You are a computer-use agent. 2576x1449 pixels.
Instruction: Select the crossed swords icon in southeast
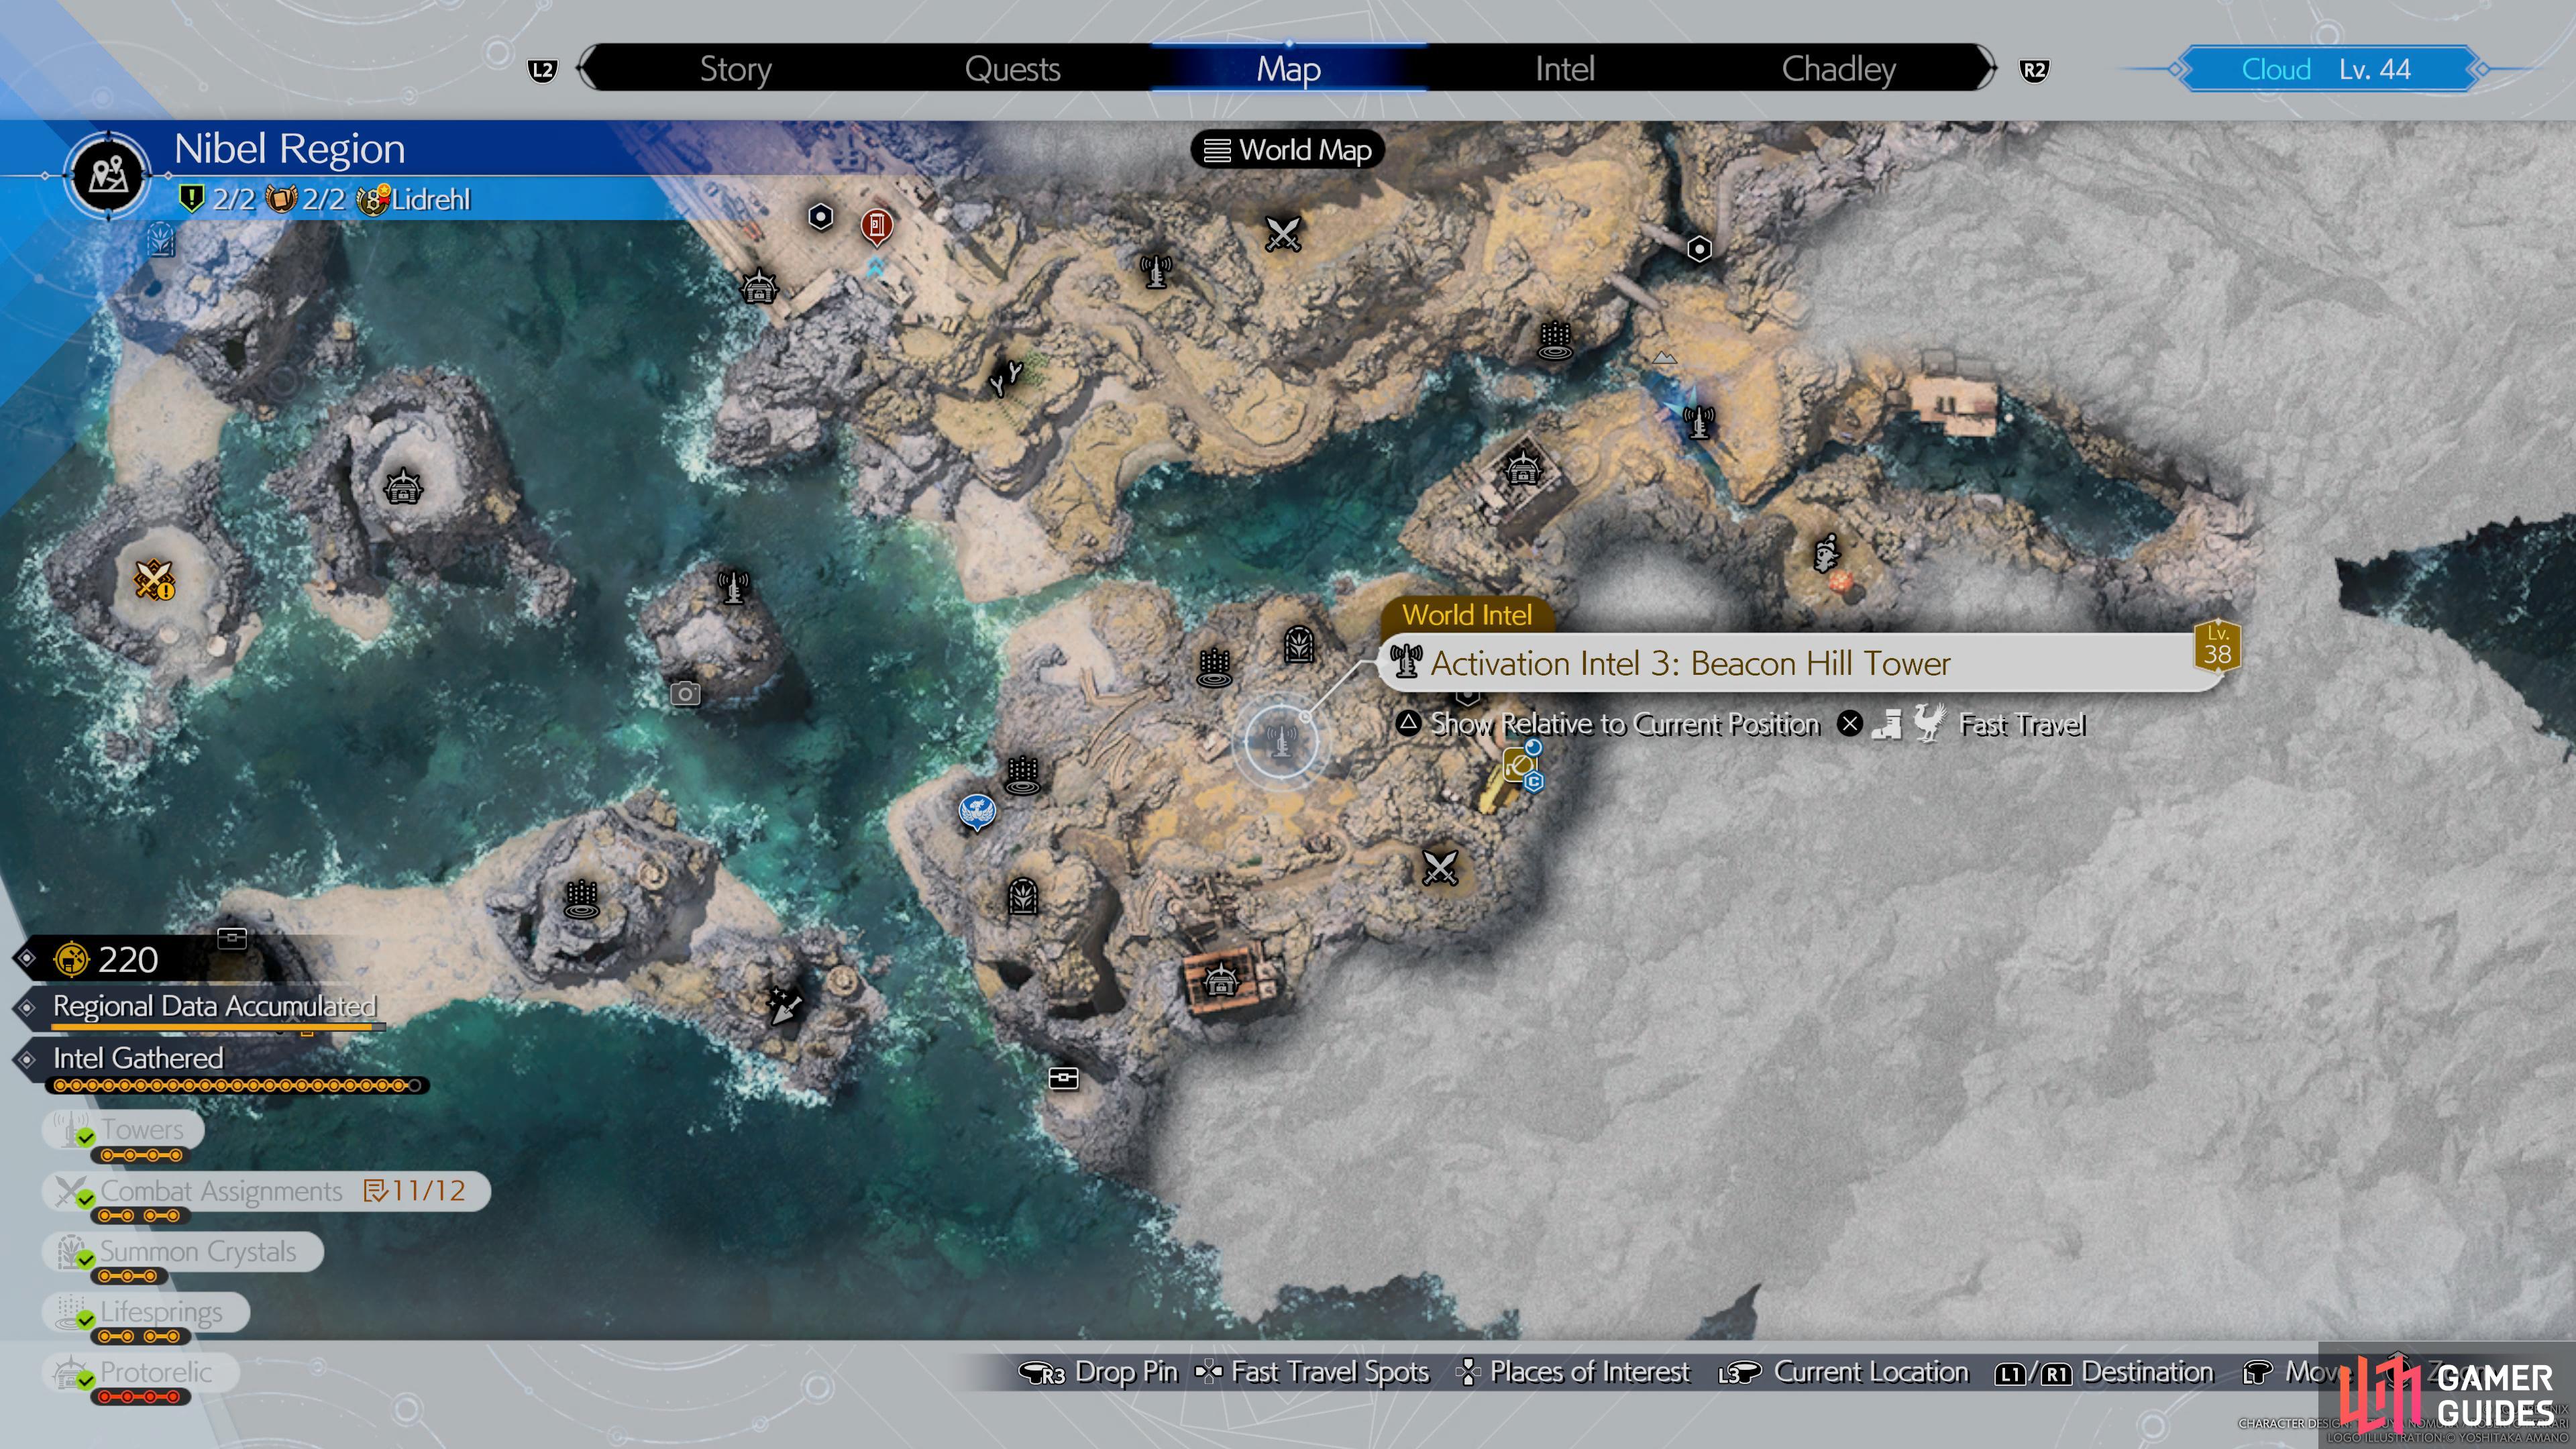click(1440, 868)
